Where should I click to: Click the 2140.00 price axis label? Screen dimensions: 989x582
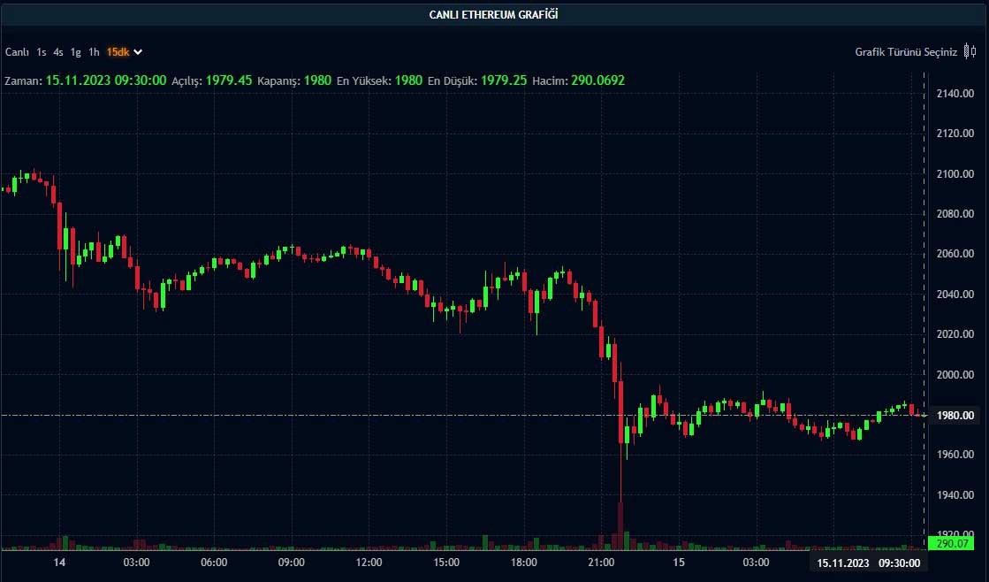coord(955,94)
